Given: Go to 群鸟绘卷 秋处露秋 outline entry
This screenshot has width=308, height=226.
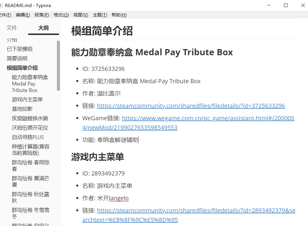Looking at the screenshot, I should 31,197.
